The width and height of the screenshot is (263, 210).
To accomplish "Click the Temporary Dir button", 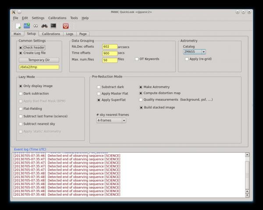I will click(x=39, y=60).
